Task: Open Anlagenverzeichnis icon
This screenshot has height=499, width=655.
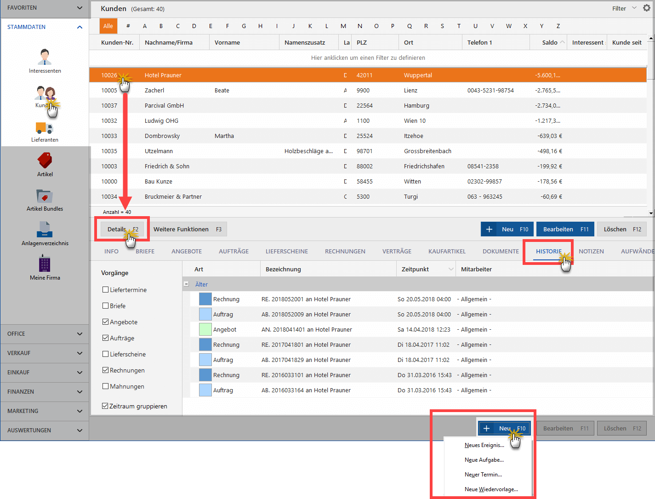Action: click(x=45, y=229)
